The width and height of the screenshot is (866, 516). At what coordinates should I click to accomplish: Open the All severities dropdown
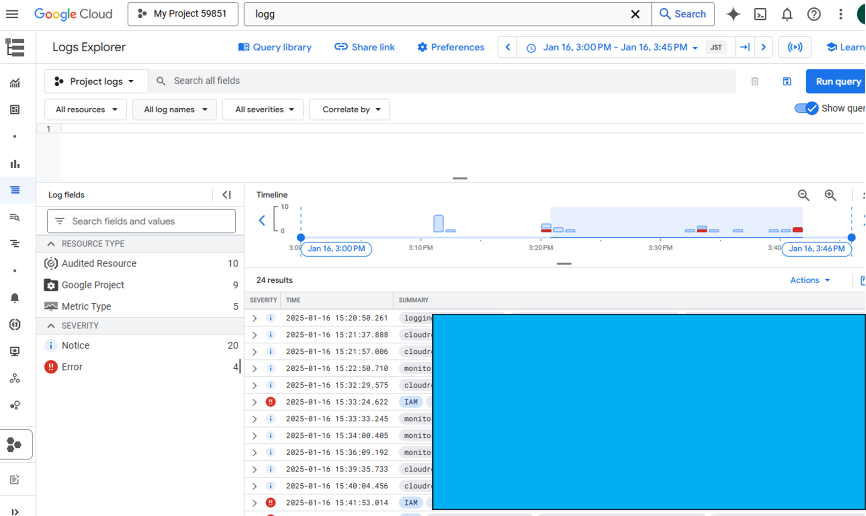point(263,110)
